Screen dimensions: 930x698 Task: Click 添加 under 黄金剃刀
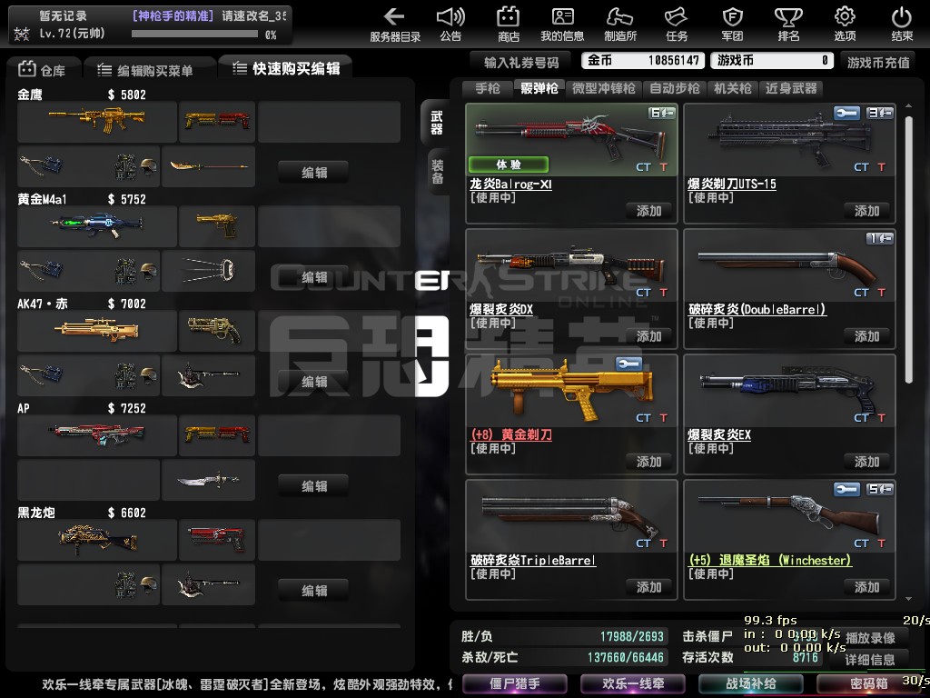648,461
